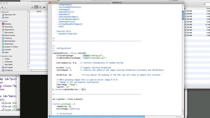Show All Movies smart search
The width and height of the screenshot is (210, 118).
[x=7, y=70]
